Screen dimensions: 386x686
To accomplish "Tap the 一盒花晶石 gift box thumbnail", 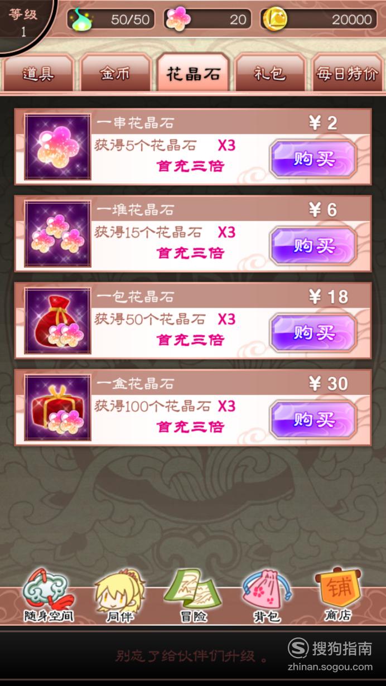I will pos(58,408).
